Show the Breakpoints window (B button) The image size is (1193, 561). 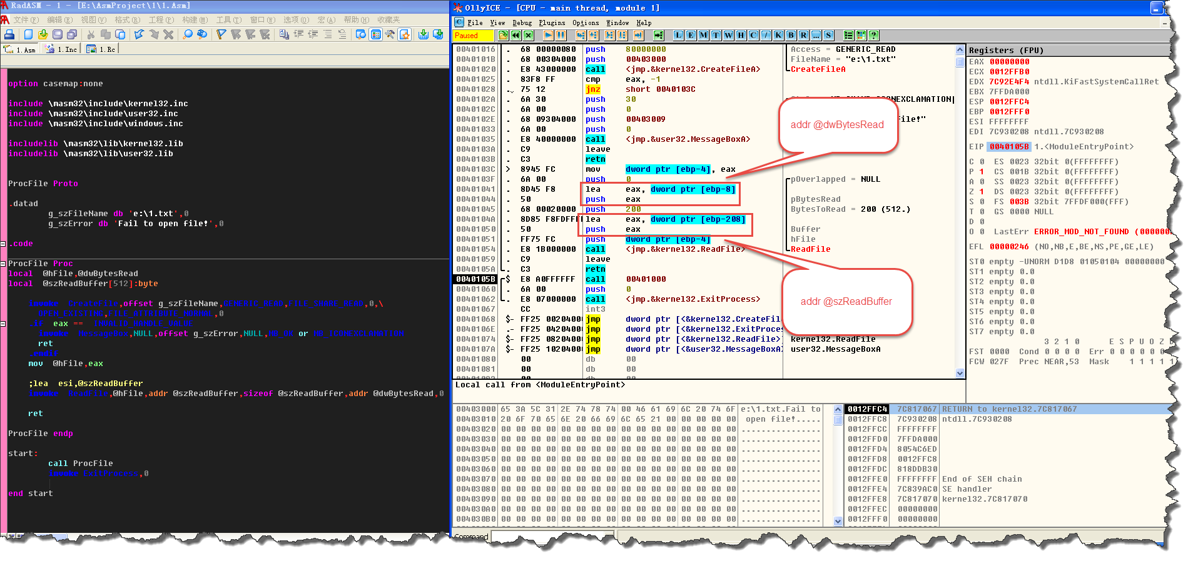pos(791,36)
